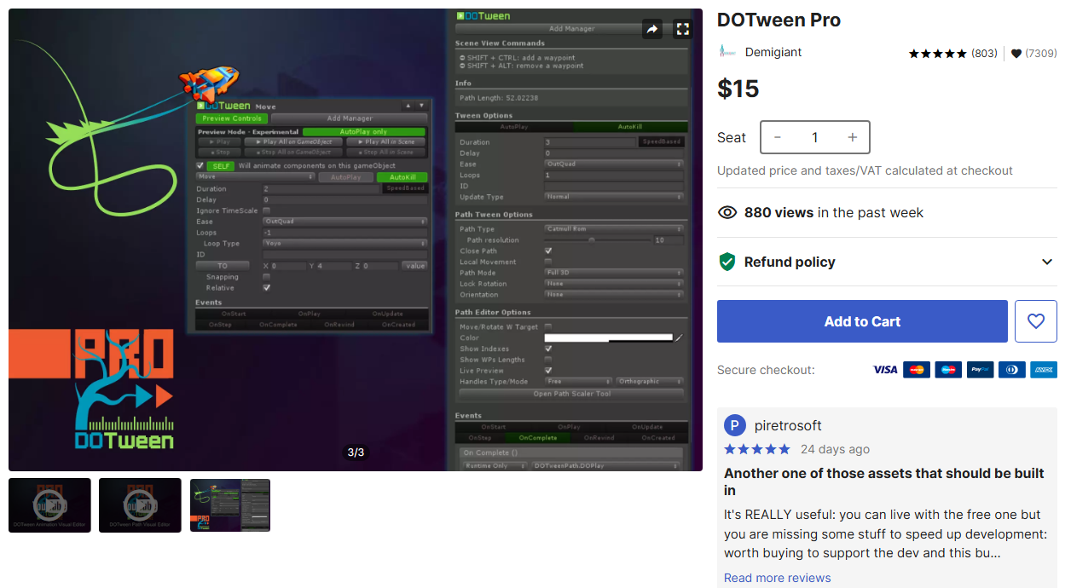Click the Maestro payment icon
Screen dimensions: 1071x588
click(x=948, y=370)
